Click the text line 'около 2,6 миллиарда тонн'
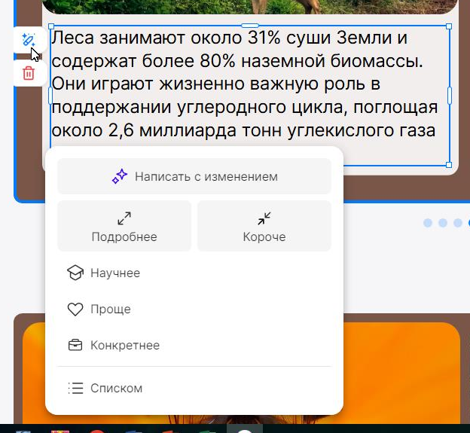The width and height of the screenshot is (470, 433). tap(166, 131)
